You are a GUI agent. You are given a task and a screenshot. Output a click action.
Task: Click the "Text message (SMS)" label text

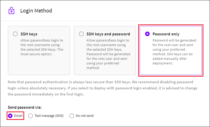tap(49, 116)
